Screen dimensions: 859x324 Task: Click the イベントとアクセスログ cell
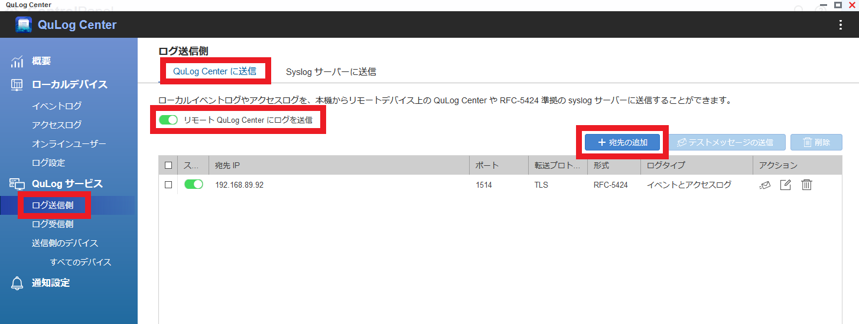point(689,185)
